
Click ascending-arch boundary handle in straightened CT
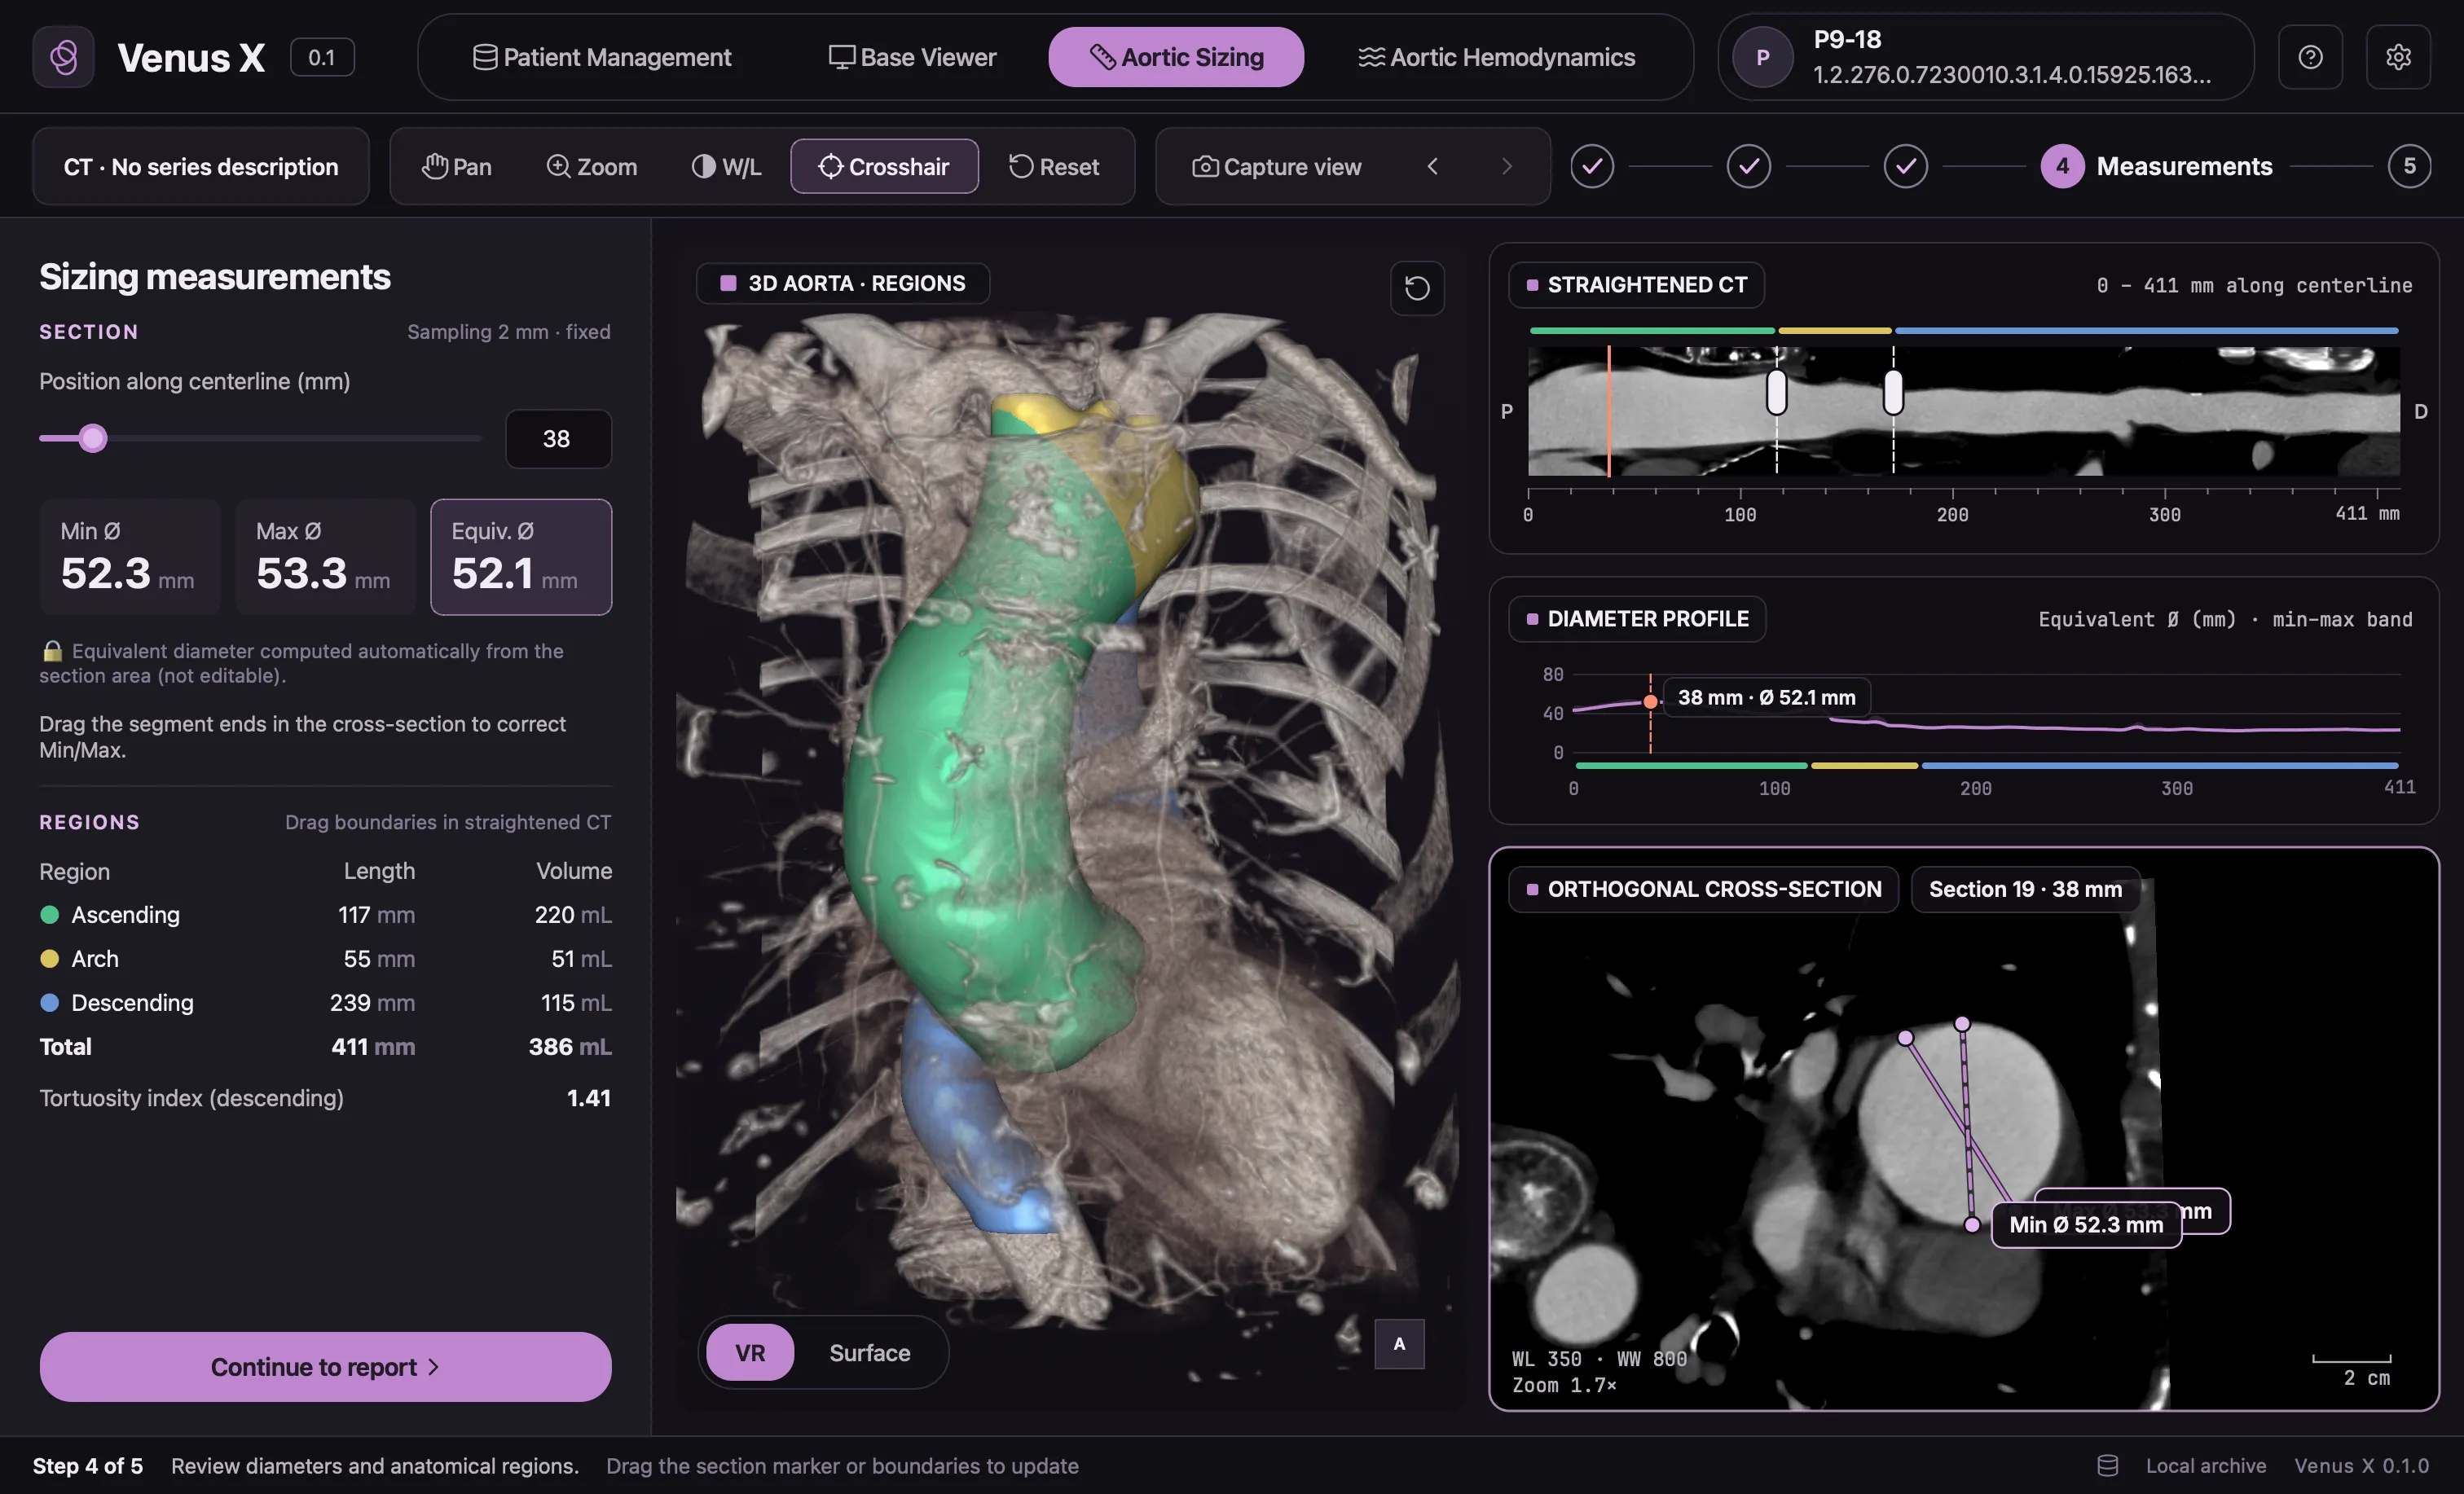1776,391
